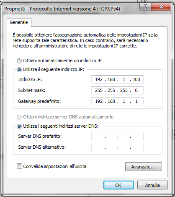Viewport: 175px width, 197px height.
Task: Click the first octet of Server DNS preferito
Action: click(x=99, y=136)
